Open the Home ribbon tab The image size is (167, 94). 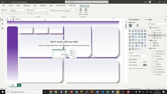click(x=11, y=5)
